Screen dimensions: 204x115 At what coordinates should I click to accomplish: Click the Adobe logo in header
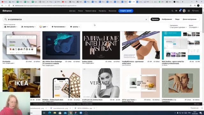(195, 11)
